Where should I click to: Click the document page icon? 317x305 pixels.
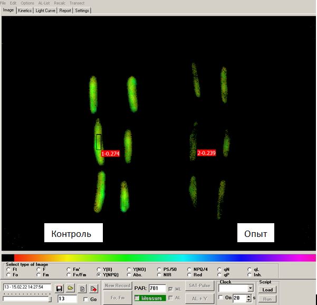(x=82, y=289)
